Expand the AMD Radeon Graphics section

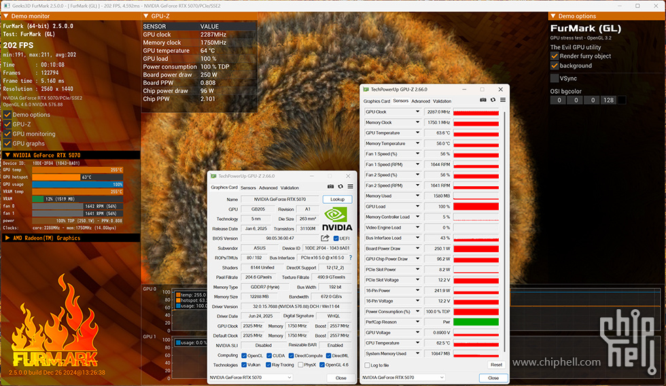7,238
